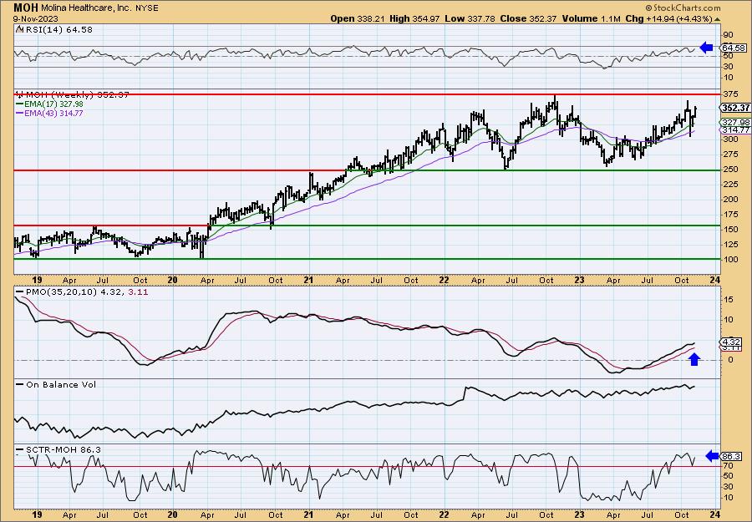The image size is (752, 522).
Task: Click the purple EMA(43) legend line swatch
Action: (20, 114)
